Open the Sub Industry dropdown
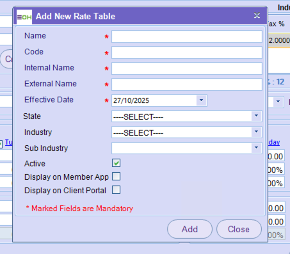The height and width of the screenshot is (254, 290). (256, 148)
